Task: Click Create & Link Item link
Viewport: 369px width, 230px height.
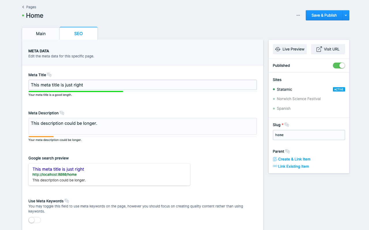Action: tap(294, 159)
